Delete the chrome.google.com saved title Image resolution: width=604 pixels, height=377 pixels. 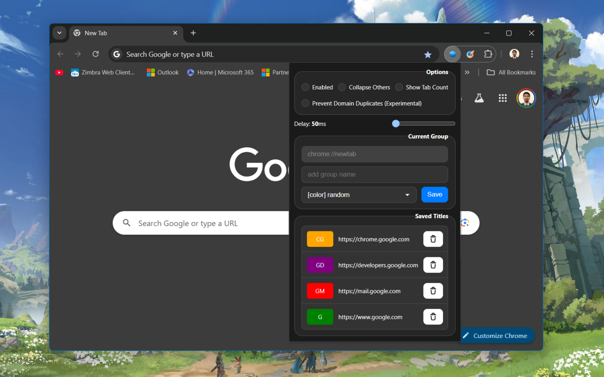(433, 239)
